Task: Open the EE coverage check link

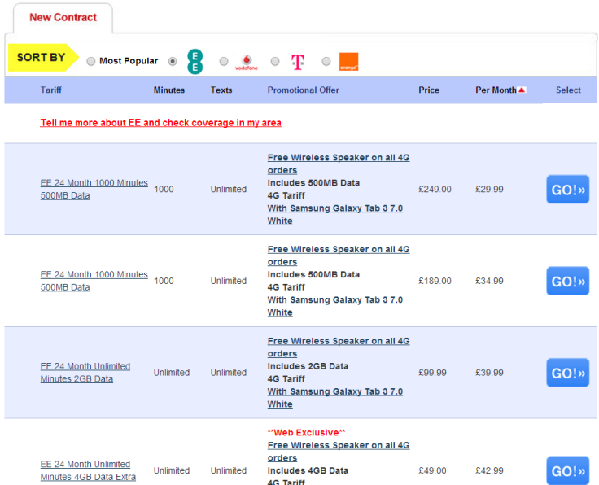Action: pos(161,123)
